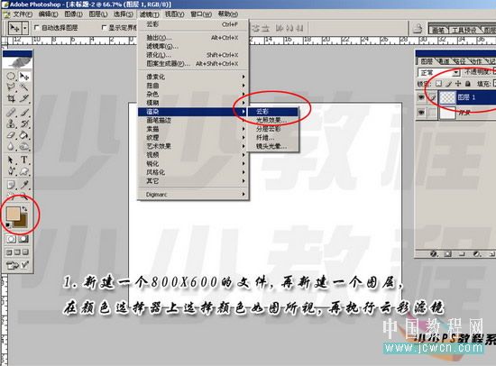The image size is (496, 366).
Task: Reset to default black/white colors icon
Action: point(8,224)
